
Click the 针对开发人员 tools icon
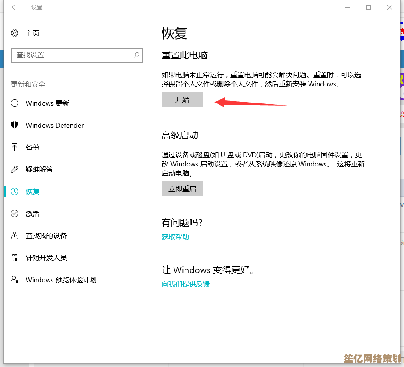(15, 258)
